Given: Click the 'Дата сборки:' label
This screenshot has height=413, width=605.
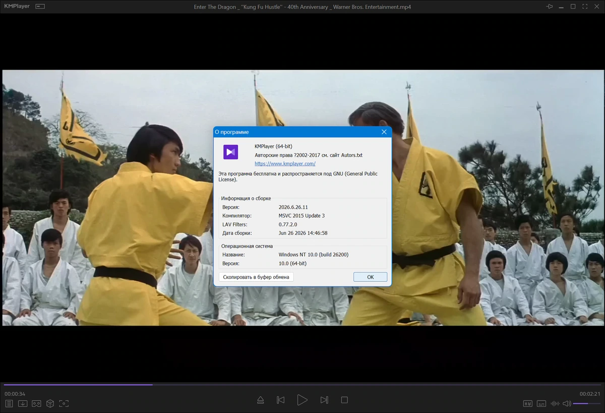Looking at the screenshot, I should coord(237,233).
